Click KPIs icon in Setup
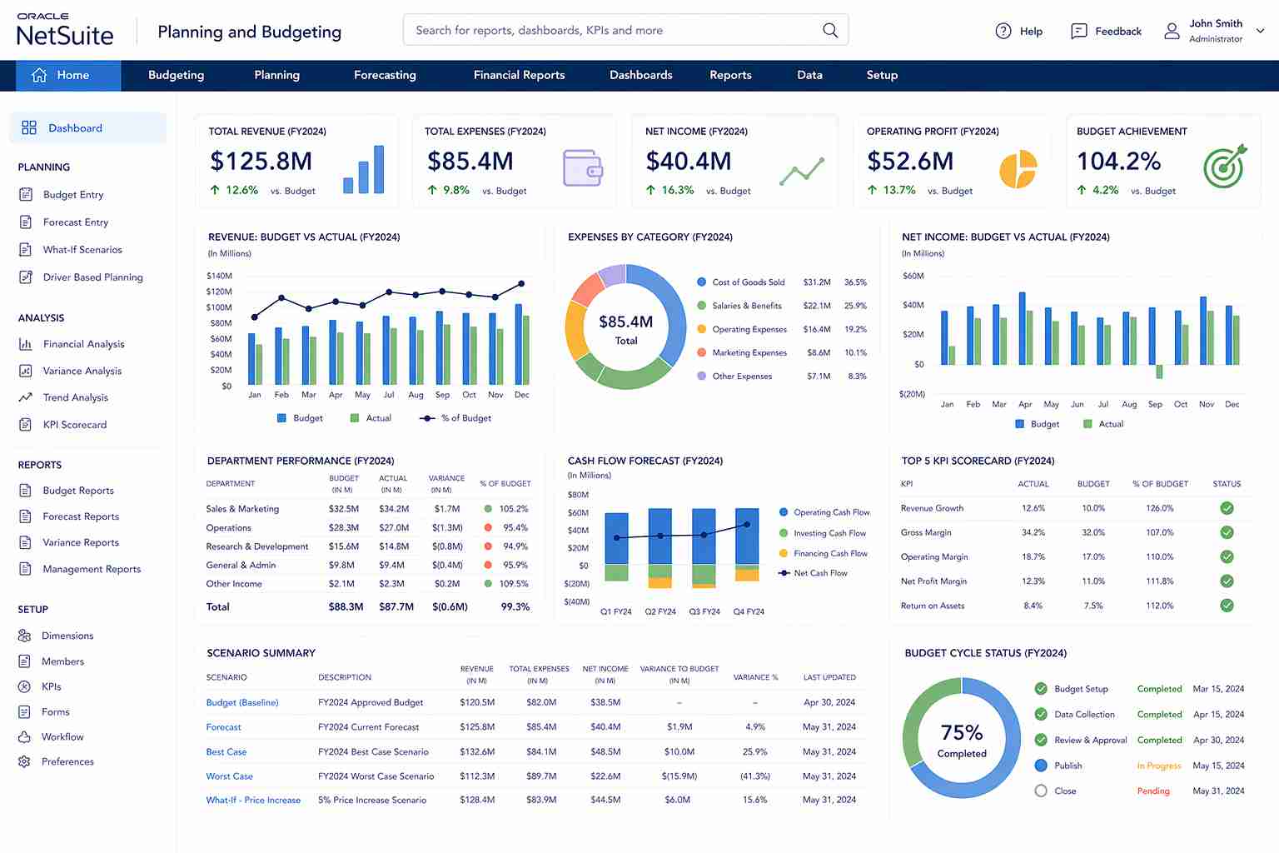The height and width of the screenshot is (853, 1279). (x=24, y=686)
